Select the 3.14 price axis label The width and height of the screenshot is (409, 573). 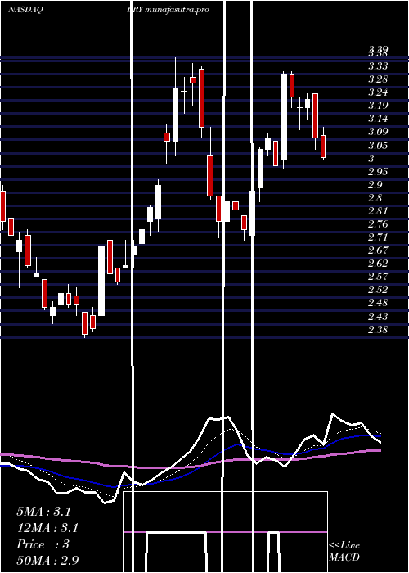[378, 119]
